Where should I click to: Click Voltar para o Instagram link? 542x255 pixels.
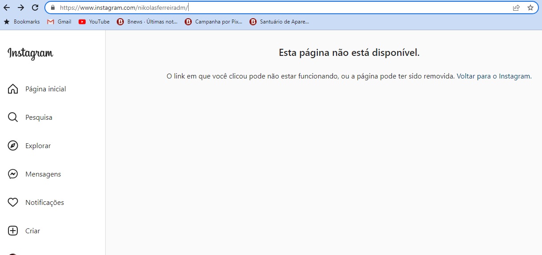tap(493, 76)
